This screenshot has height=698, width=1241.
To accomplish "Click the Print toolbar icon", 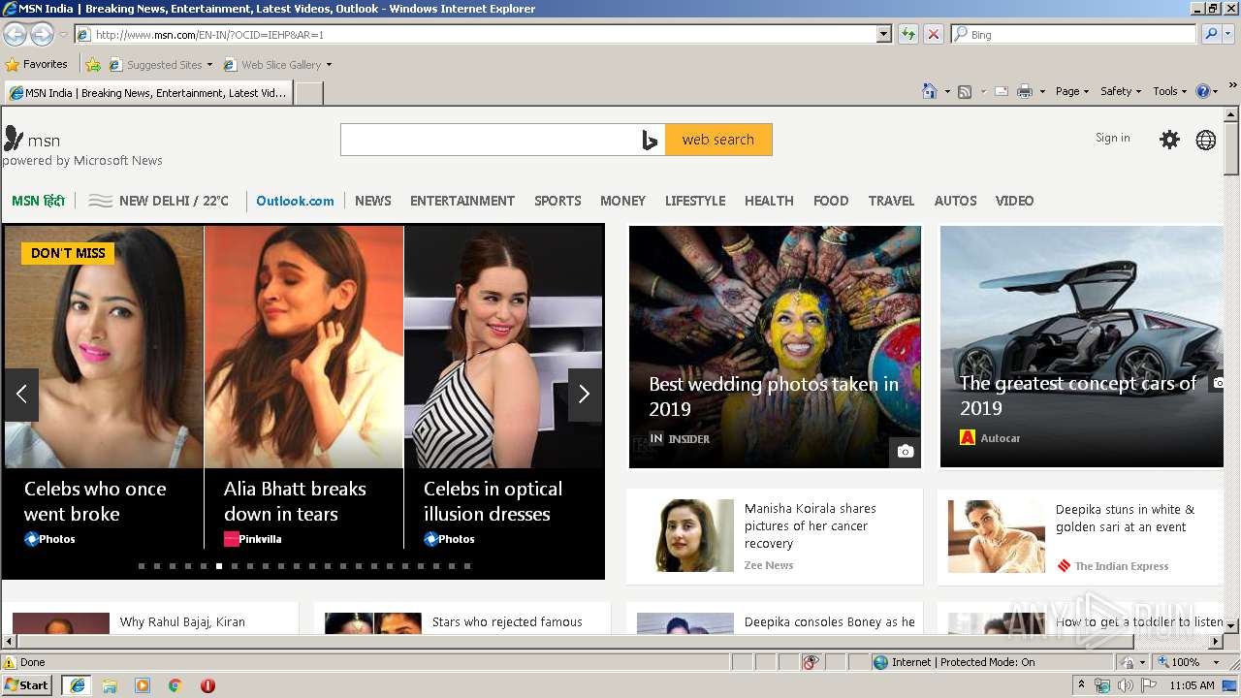I will point(1025,91).
